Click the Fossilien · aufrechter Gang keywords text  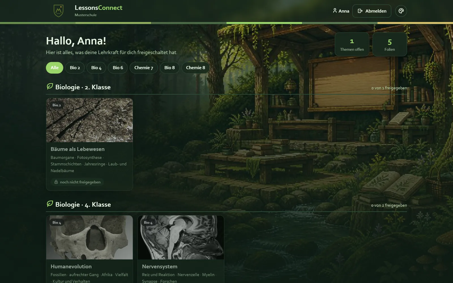click(89, 278)
